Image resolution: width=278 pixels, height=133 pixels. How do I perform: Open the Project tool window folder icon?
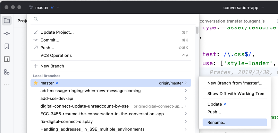click(7, 21)
